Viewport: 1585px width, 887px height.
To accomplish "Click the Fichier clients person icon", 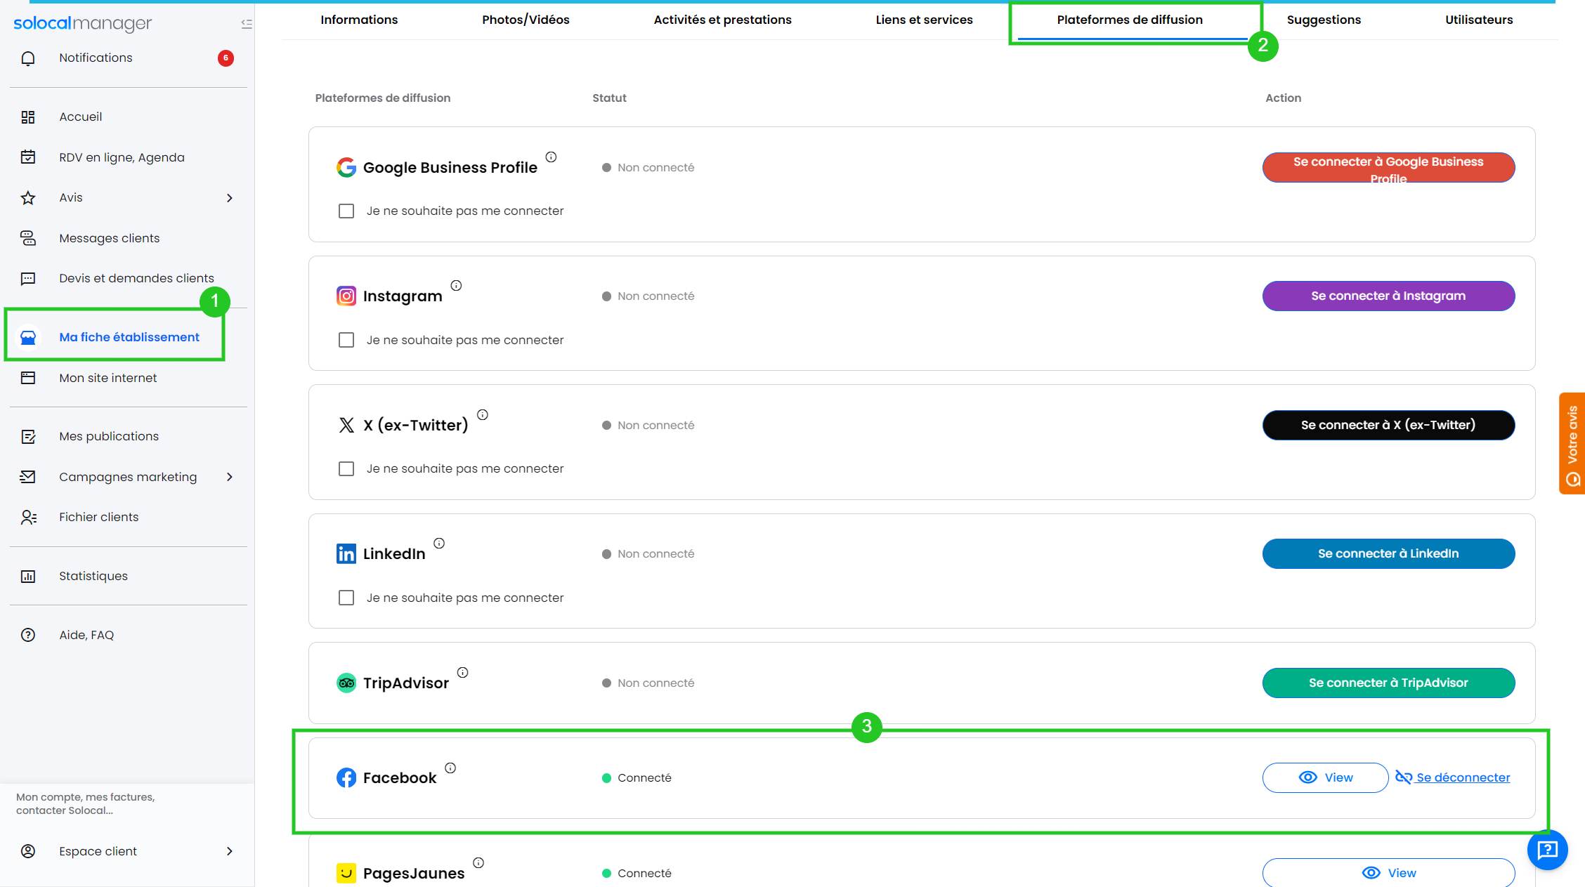I will click(28, 518).
